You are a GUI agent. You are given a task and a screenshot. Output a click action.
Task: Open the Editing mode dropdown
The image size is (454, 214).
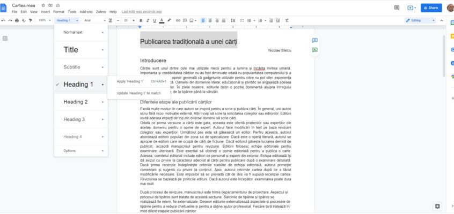coord(420,20)
